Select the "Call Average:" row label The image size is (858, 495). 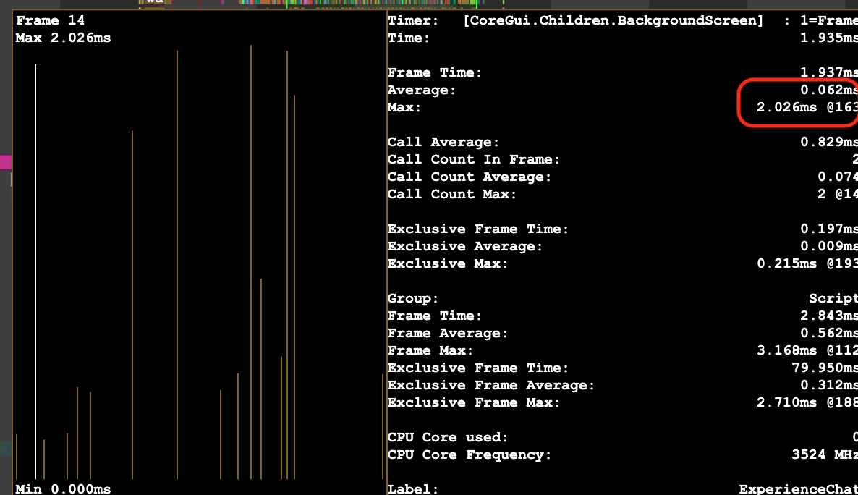click(x=443, y=142)
